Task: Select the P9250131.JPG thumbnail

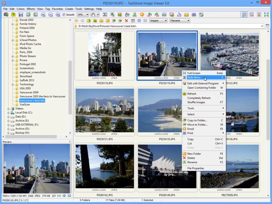Action: 105,110
